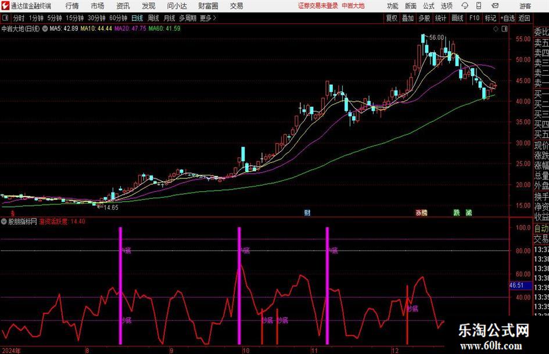Click the 股朋指标网 indicator name
Image resolution: width=549 pixels, height=354 pixels.
[23, 221]
